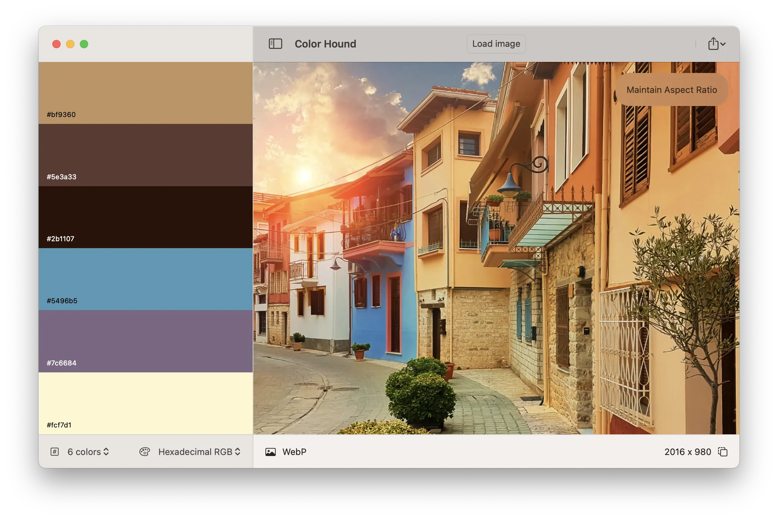Image resolution: width=778 pixels, height=519 pixels.
Task: Click the 2016 x 980 dimensions text
Action: tap(687, 452)
